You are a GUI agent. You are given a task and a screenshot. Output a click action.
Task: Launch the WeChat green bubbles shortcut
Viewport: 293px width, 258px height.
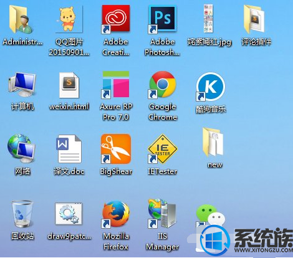coord(210,216)
